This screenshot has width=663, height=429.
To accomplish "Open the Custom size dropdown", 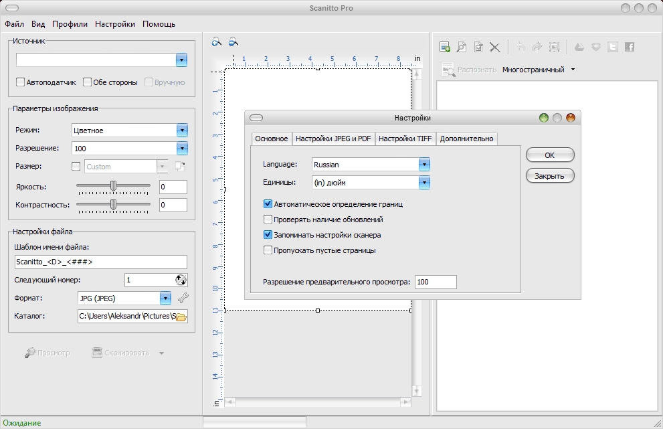I will [163, 167].
